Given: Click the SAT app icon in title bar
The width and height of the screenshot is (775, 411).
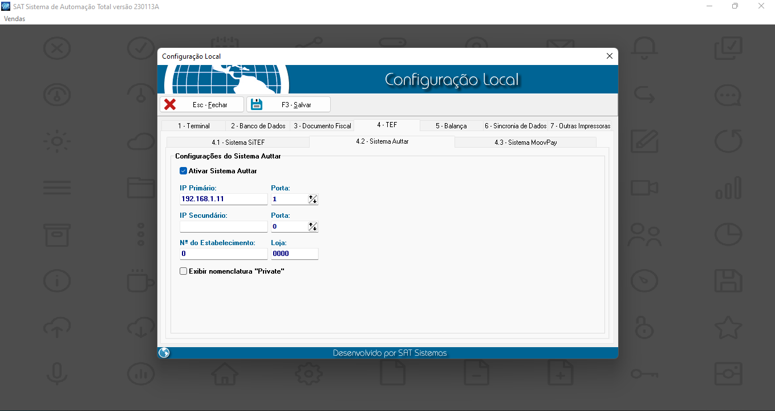Looking at the screenshot, I should (6, 6).
